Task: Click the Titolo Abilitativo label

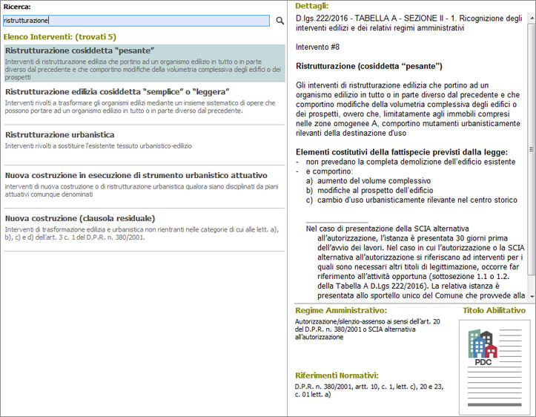Action: pos(494,311)
